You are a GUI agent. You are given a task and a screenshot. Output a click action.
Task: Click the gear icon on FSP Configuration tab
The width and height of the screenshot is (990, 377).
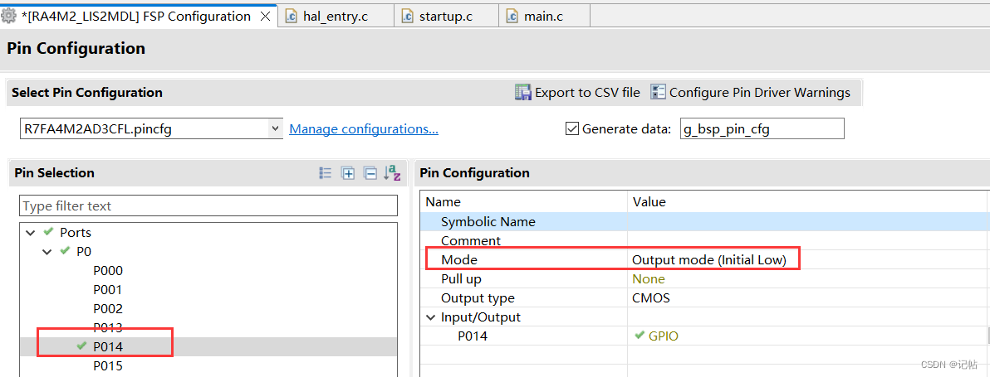coord(9,16)
